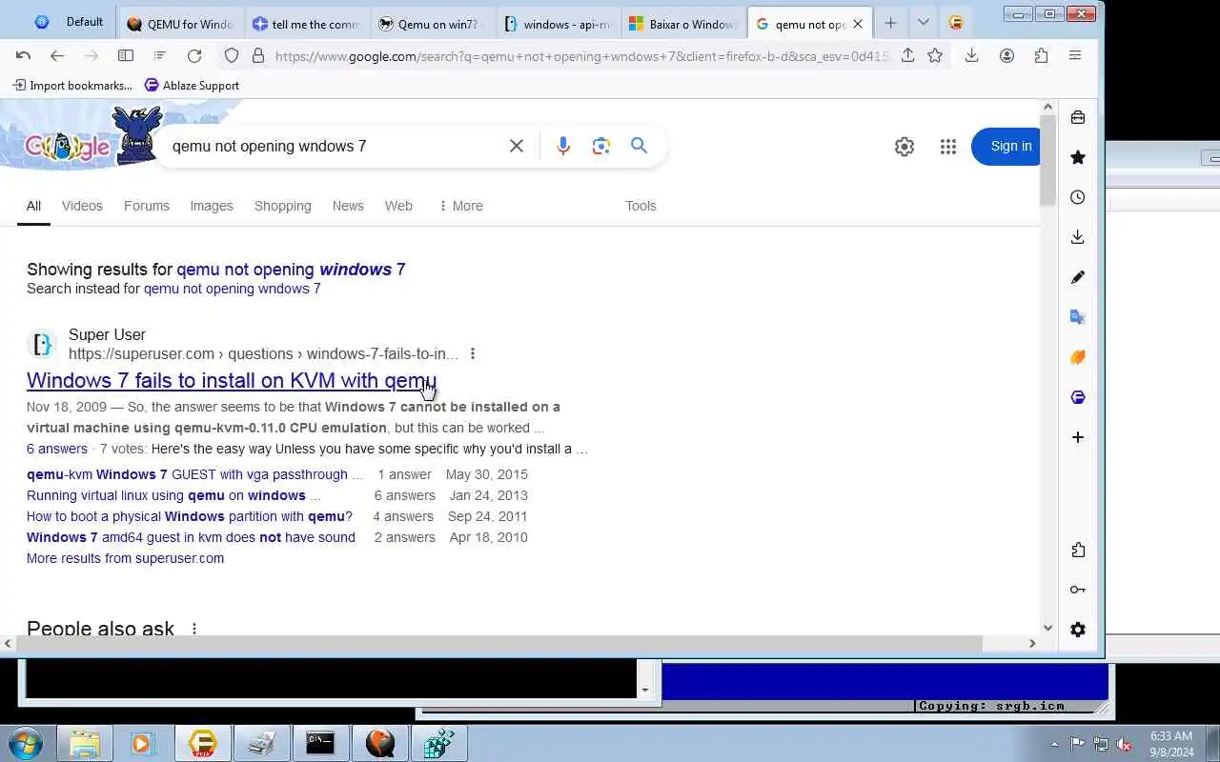
Task: Open the '6 answers' link under the snippet
Action: click(57, 449)
